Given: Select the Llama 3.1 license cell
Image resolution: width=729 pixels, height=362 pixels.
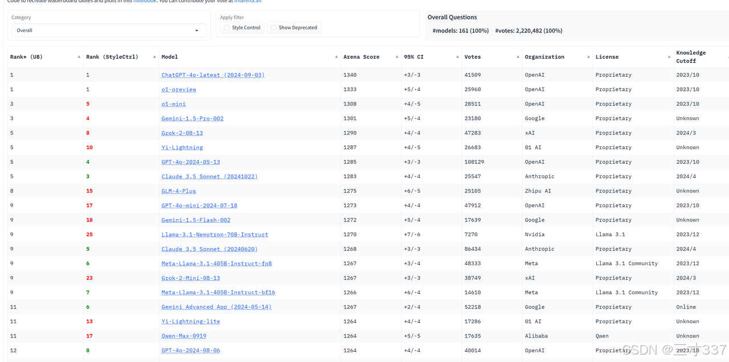Looking at the screenshot, I should pos(611,235).
